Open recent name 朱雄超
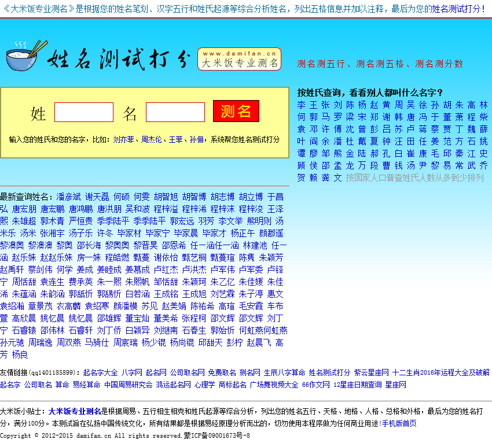Image resolution: width=492 pixels, height=447 pixels. (24, 221)
